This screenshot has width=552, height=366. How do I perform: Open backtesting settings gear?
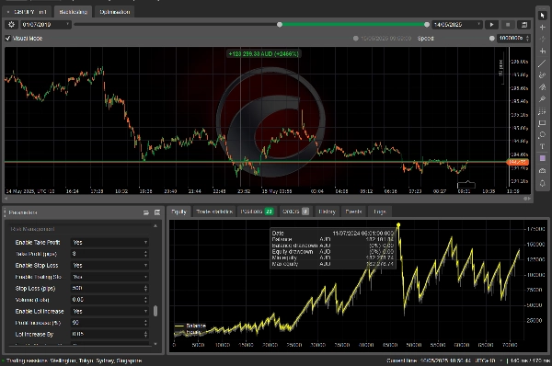[12, 25]
